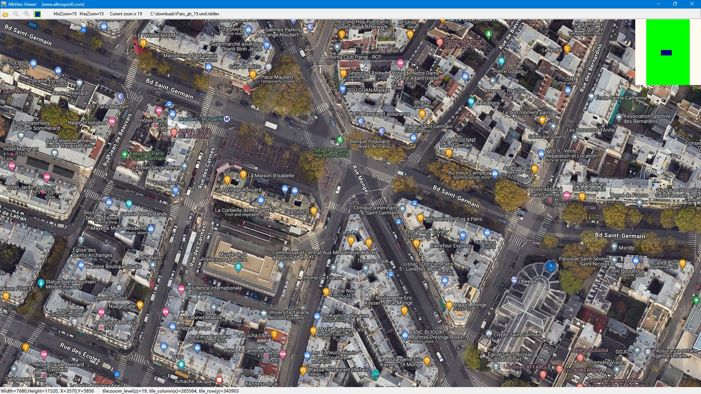Toggle the overview map button
This screenshot has height=394, width=701.
click(x=37, y=14)
